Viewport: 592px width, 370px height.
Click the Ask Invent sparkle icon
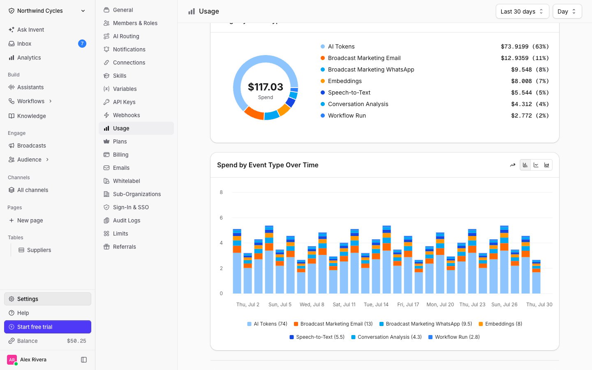click(12, 30)
